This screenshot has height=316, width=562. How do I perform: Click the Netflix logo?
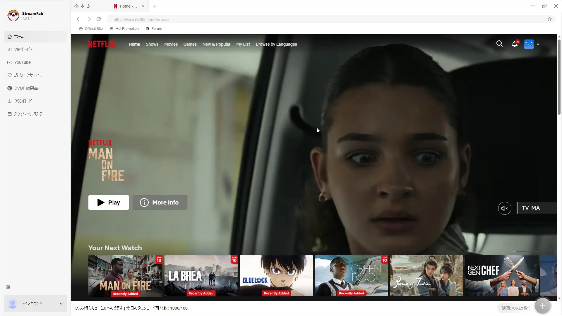point(102,44)
